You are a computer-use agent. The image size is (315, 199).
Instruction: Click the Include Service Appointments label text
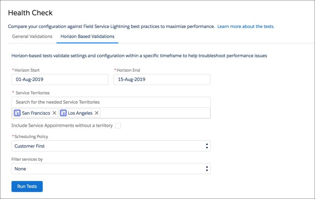point(62,126)
